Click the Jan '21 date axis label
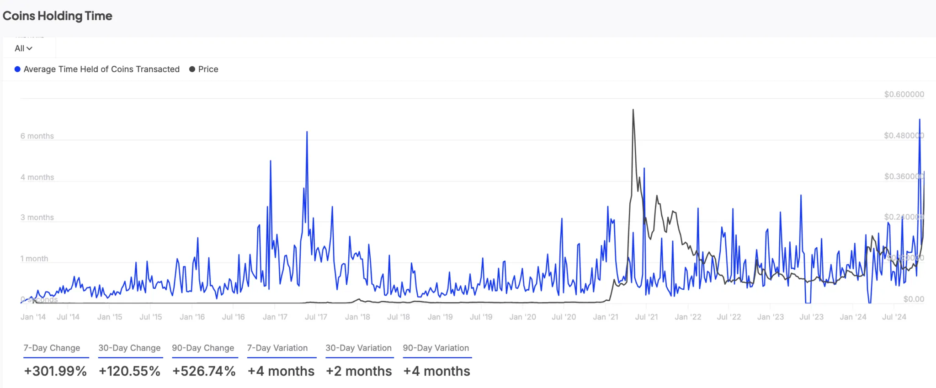The width and height of the screenshot is (936, 388). coord(605,316)
